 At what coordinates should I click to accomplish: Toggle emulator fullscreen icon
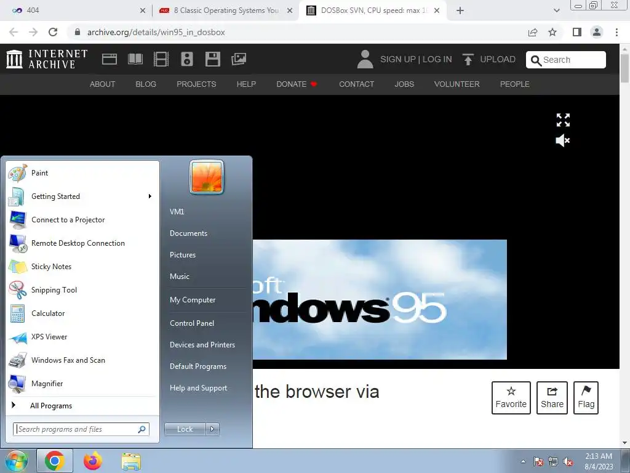[563, 120]
